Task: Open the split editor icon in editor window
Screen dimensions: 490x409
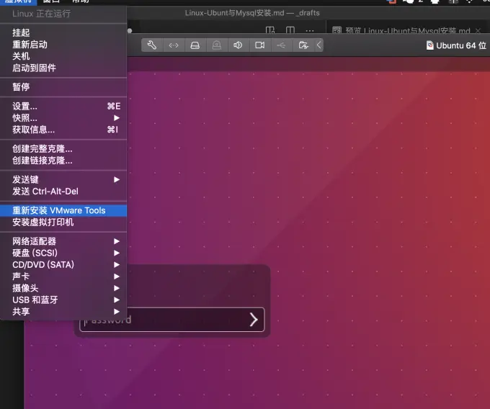Action: (x=290, y=30)
